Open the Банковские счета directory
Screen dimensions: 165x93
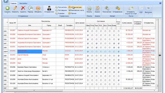(76, 10)
